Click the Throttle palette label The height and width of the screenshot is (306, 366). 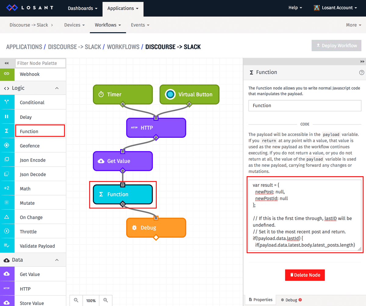click(x=28, y=232)
